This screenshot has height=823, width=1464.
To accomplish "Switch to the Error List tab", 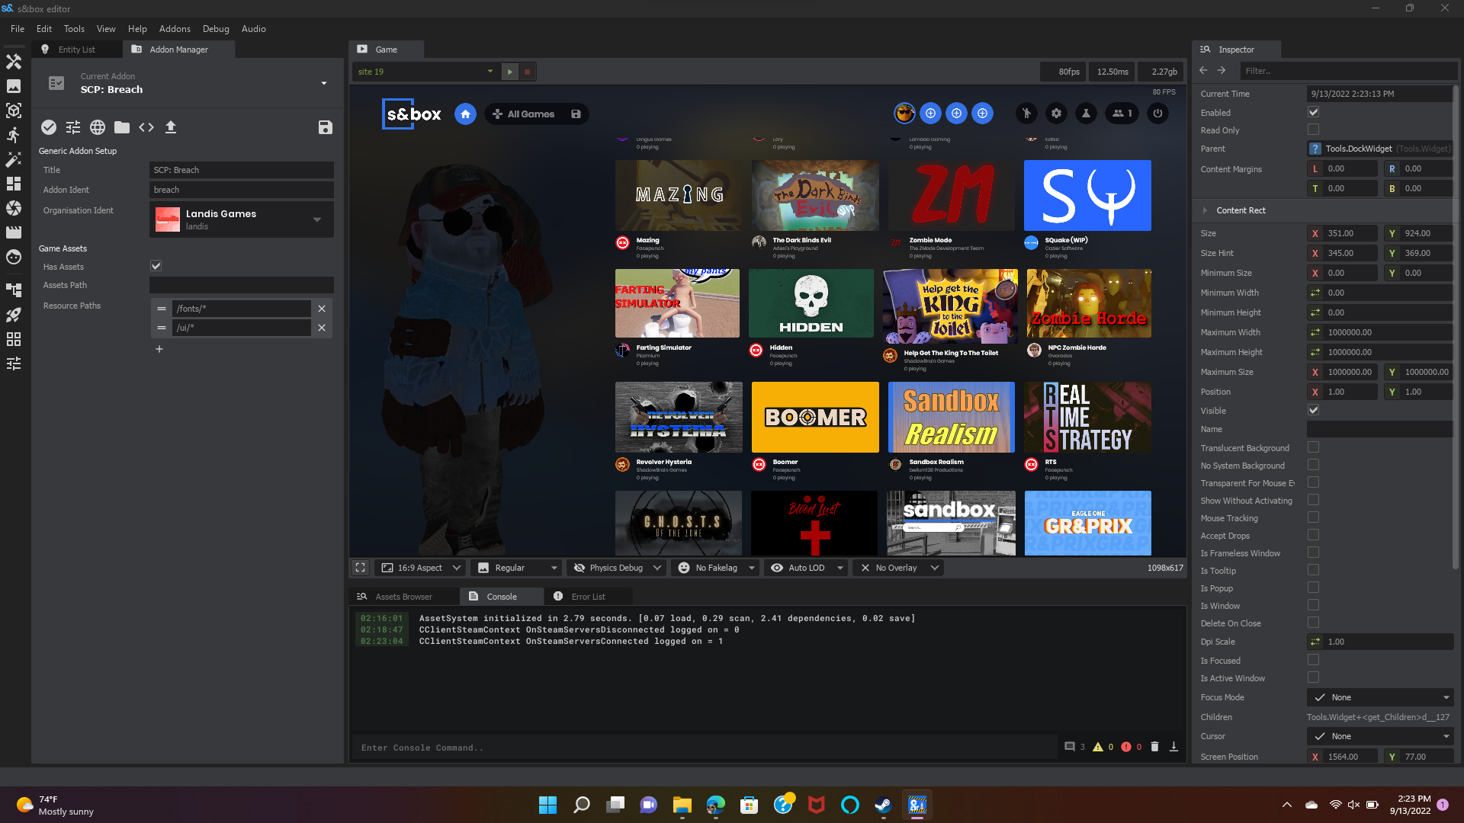I will pos(588,596).
